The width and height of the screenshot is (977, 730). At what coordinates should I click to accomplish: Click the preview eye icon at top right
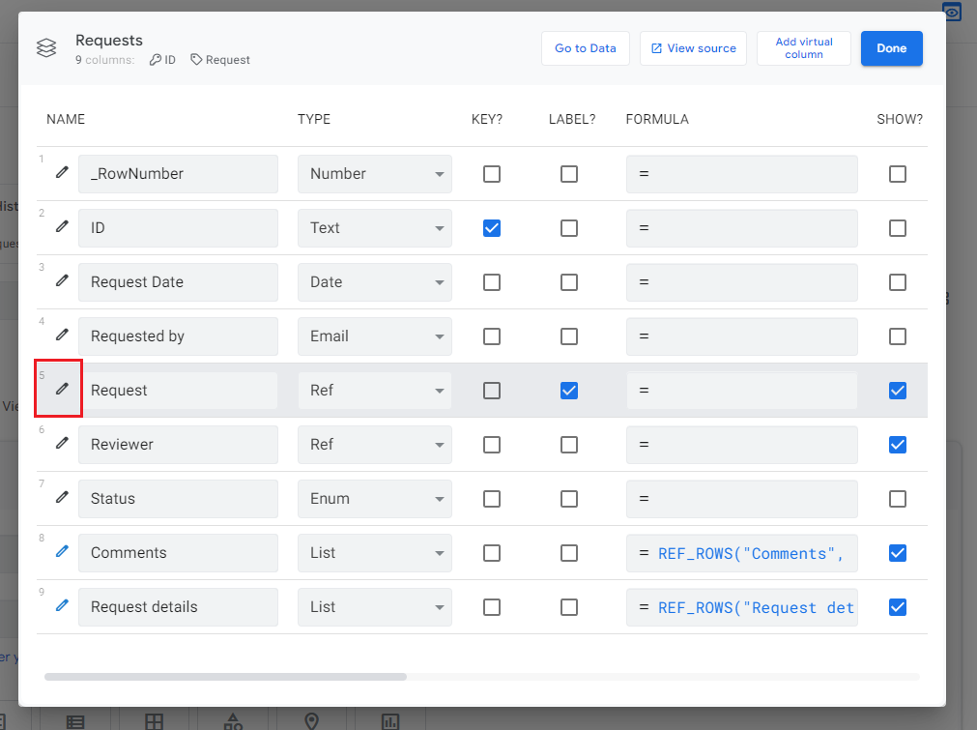pyautogui.click(x=951, y=12)
